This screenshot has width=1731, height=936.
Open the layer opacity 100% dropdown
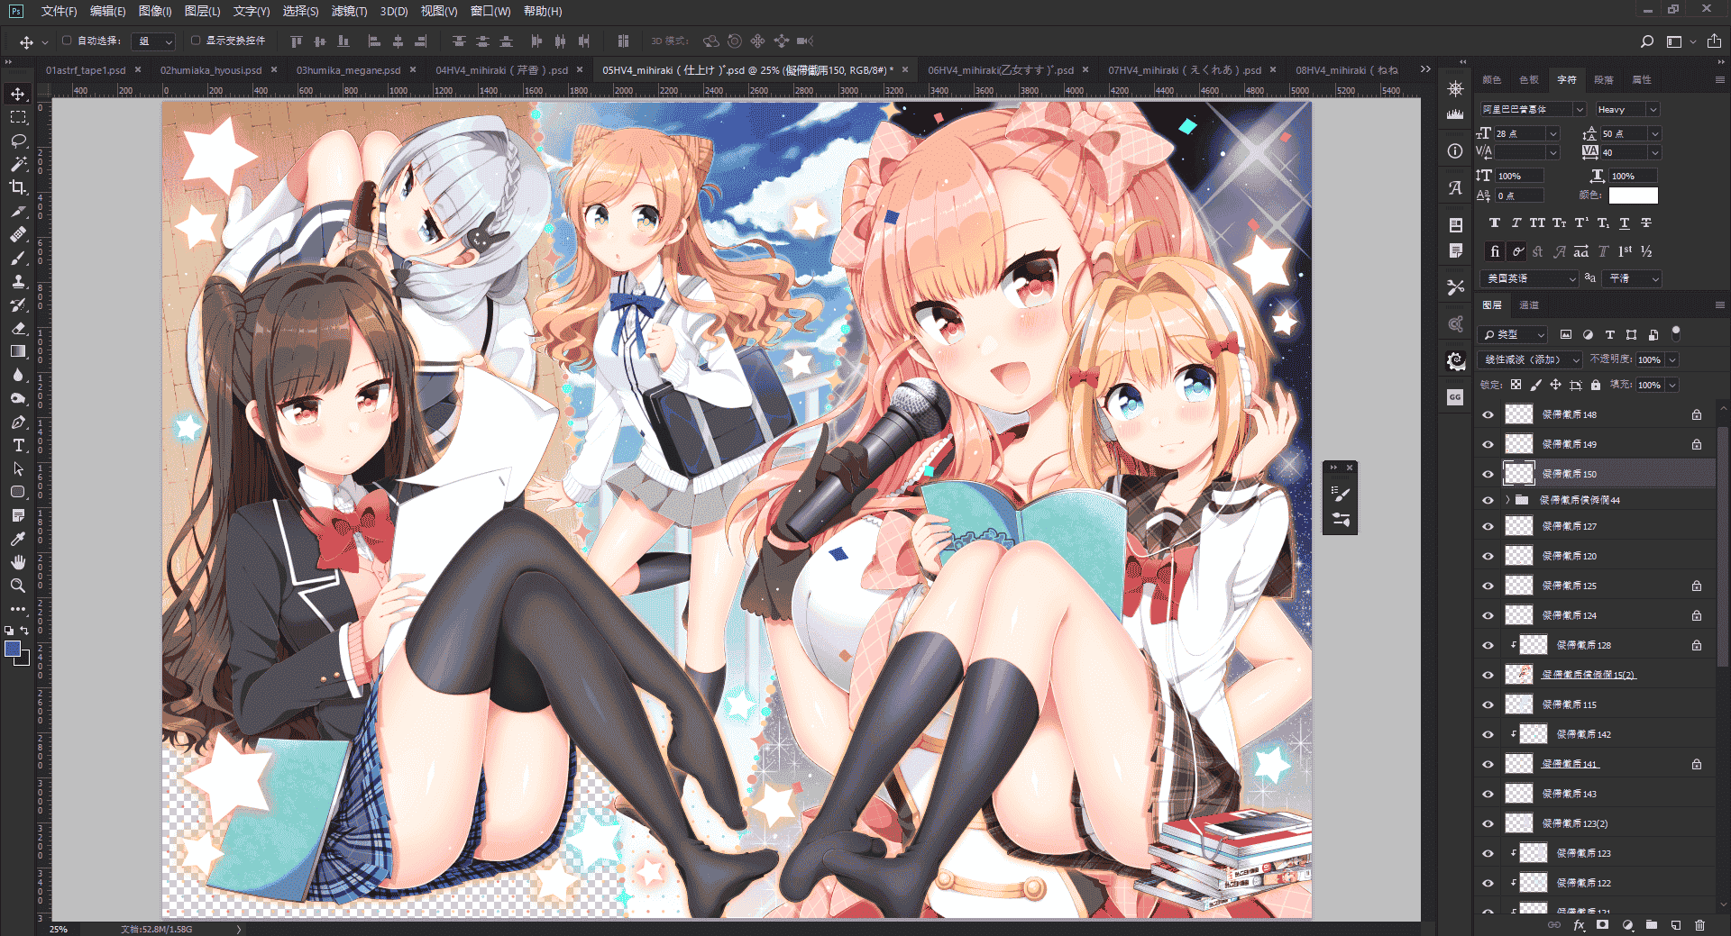coord(1671,359)
